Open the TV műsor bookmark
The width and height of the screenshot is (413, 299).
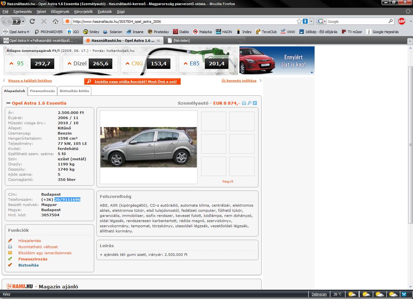click(x=352, y=32)
